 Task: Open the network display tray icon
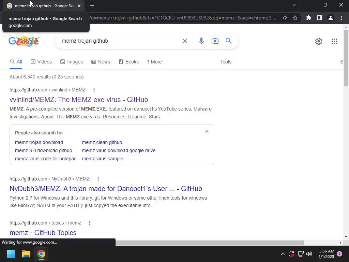[x=301, y=254]
